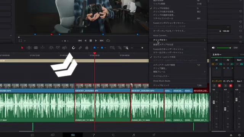Mute Audio 2 with its M button
The width and height of the screenshot is (244, 137).
(x=230, y=86)
